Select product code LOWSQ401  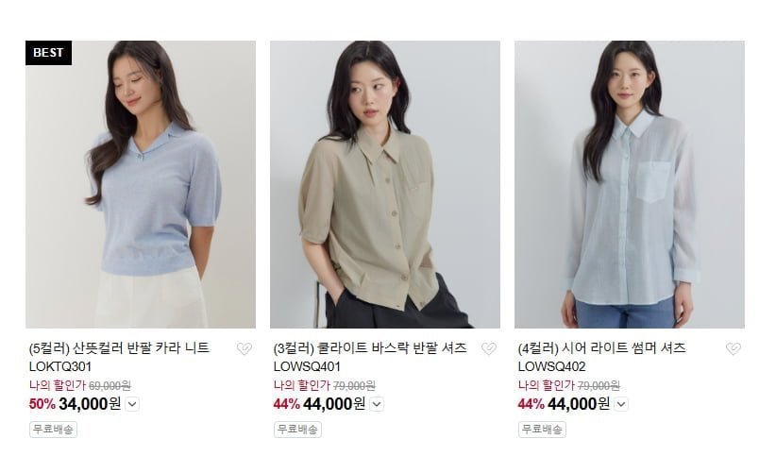click(307, 366)
